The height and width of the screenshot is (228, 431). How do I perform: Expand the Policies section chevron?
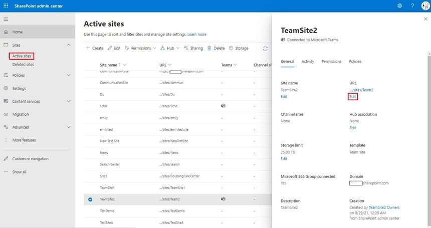coord(69,75)
